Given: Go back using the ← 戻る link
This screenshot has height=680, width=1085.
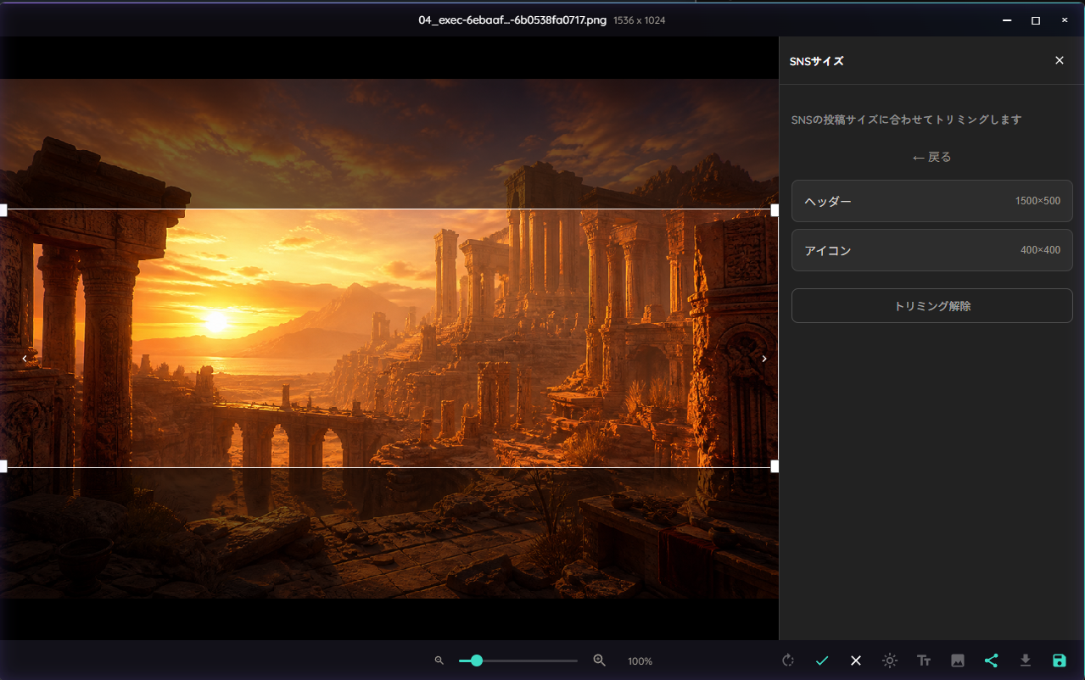Looking at the screenshot, I should [x=932, y=157].
